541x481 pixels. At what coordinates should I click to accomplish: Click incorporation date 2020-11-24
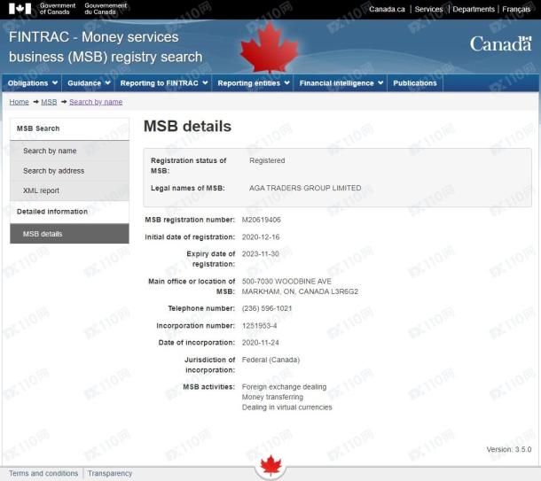[x=260, y=343]
